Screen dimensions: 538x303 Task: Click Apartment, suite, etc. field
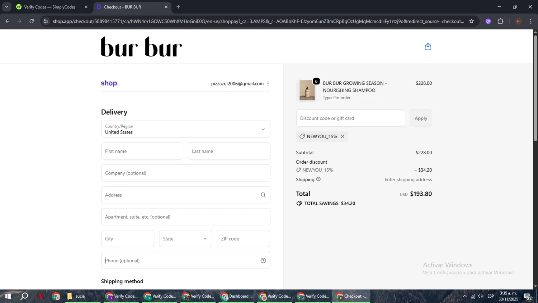[185, 217]
